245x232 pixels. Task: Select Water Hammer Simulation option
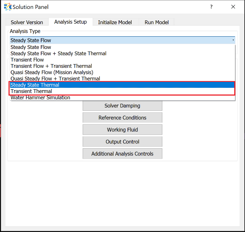point(40,97)
